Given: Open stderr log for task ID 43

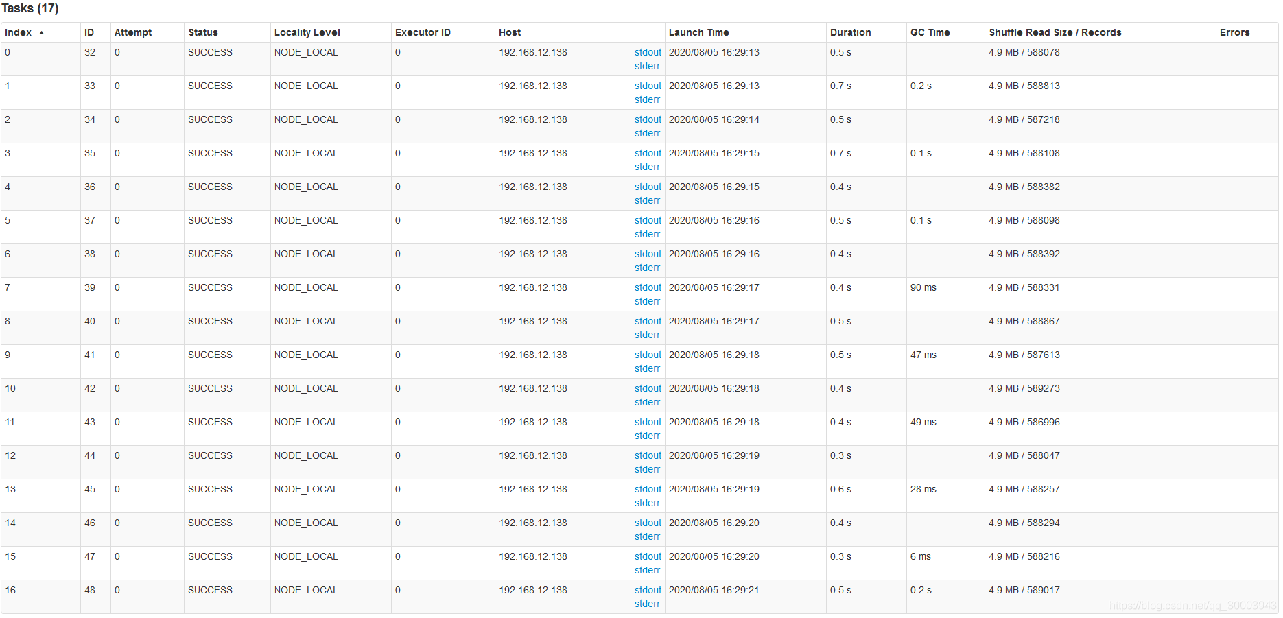Looking at the screenshot, I should 647,436.
